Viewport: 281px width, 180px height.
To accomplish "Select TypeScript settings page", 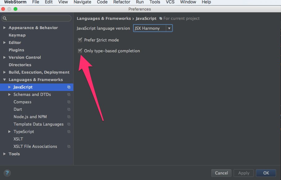I will click(24, 132).
